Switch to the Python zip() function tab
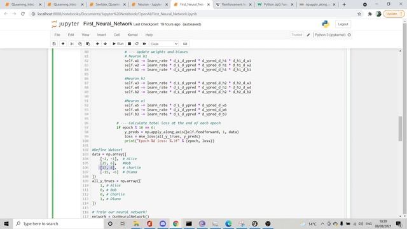The height and width of the screenshot is (229, 407). coord(275,4)
